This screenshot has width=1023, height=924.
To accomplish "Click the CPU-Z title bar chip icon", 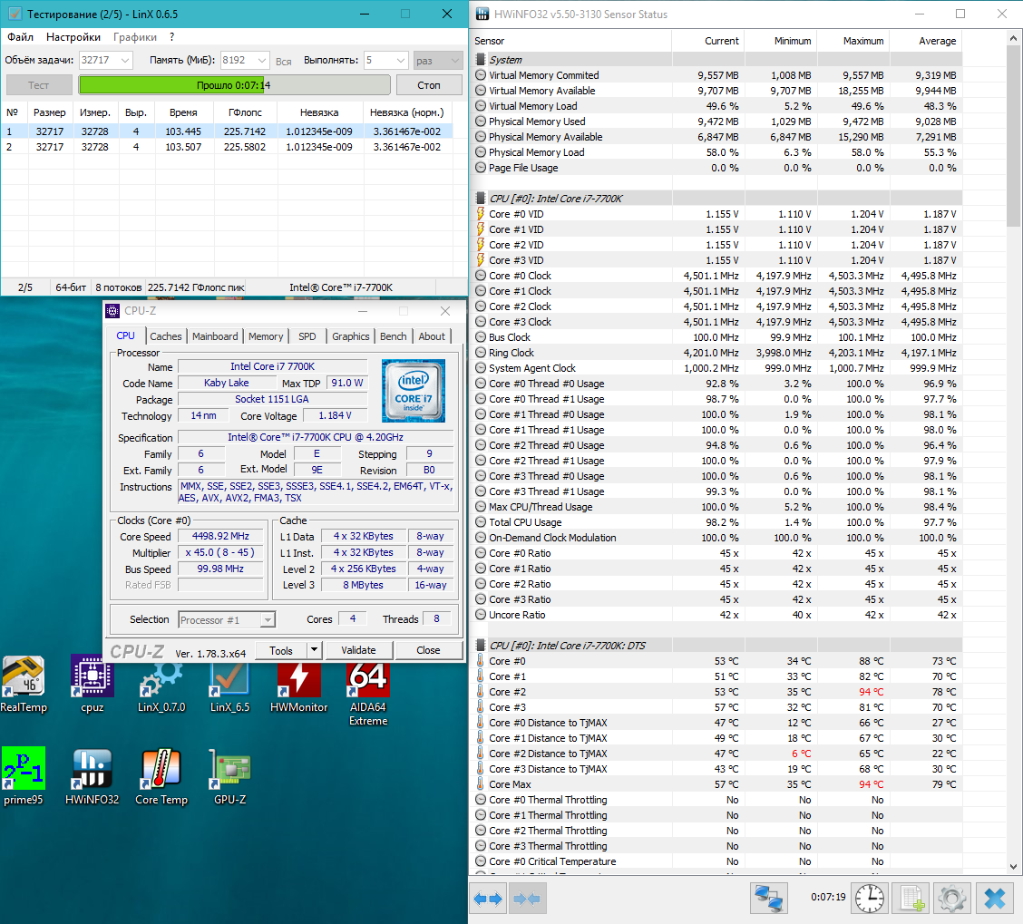I will click(x=112, y=311).
